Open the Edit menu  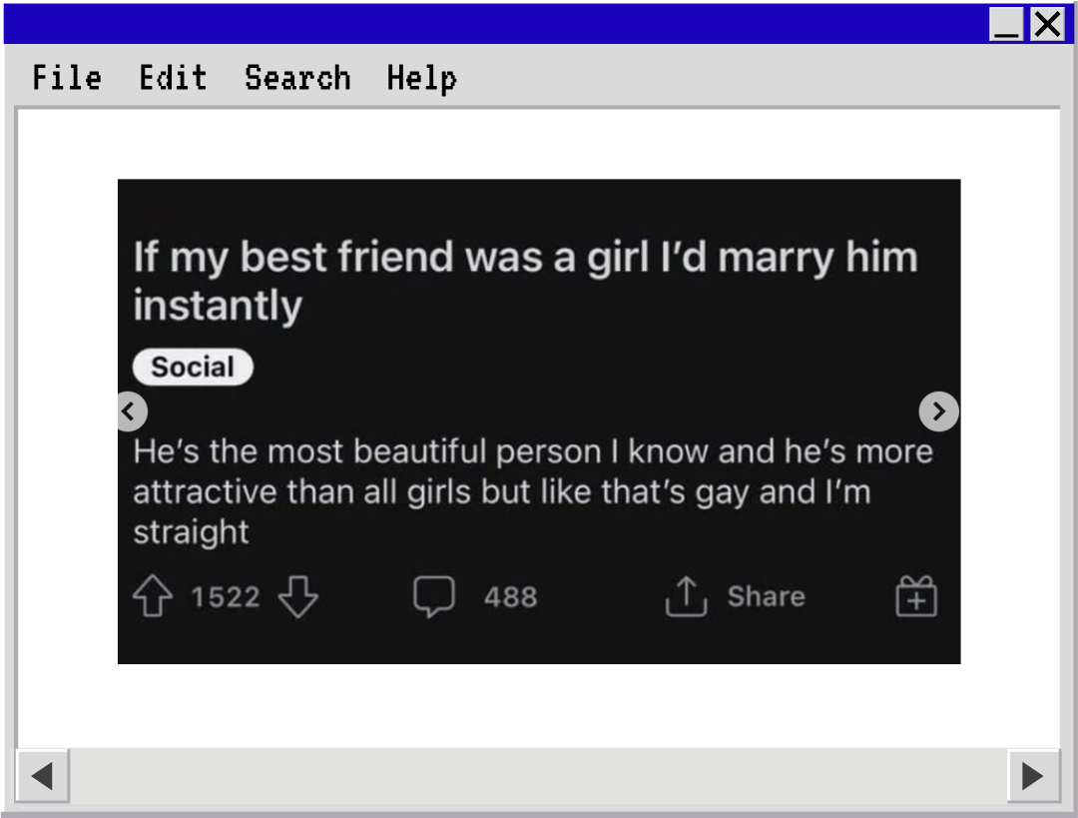tap(173, 78)
